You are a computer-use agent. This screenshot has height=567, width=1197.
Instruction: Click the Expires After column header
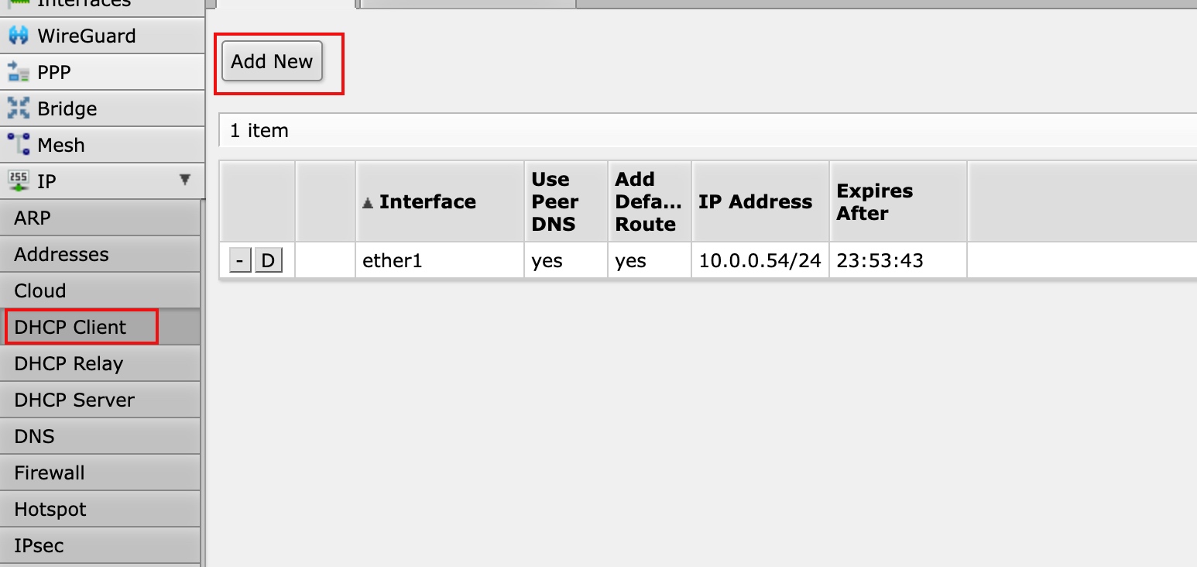875,202
